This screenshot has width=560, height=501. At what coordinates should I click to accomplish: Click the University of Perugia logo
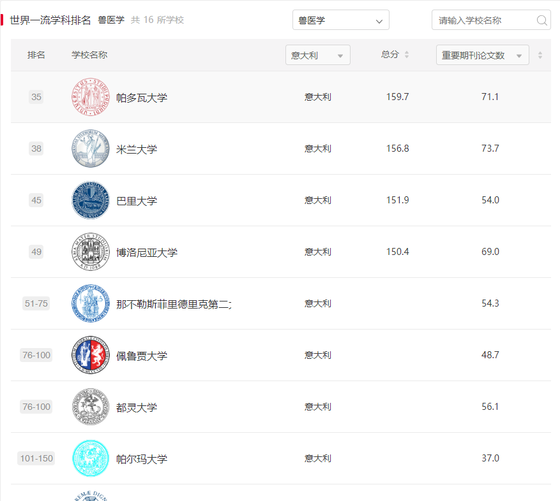[91, 355]
